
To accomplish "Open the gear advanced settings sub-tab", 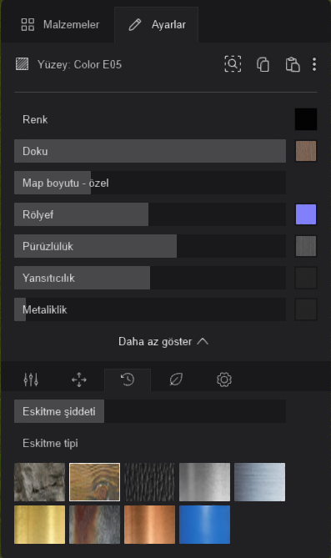I will [x=224, y=380].
